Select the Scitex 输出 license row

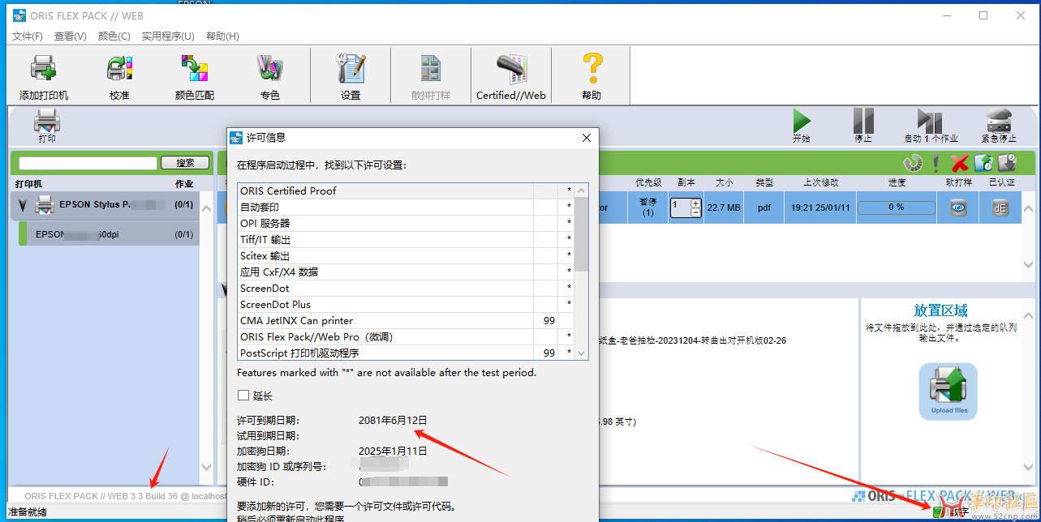coord(406,255)
